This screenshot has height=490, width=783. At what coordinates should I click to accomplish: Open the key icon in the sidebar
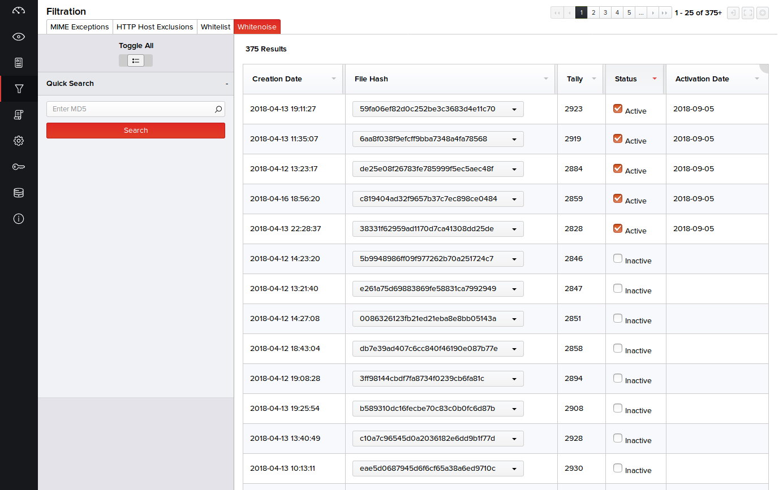pyautogui.click(x=19, y=167)
